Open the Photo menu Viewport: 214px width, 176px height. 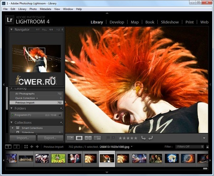click(33, 9)
